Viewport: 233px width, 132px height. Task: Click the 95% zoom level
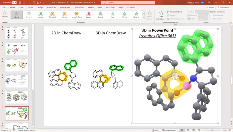pyautogui.click(x=225, y=130)
